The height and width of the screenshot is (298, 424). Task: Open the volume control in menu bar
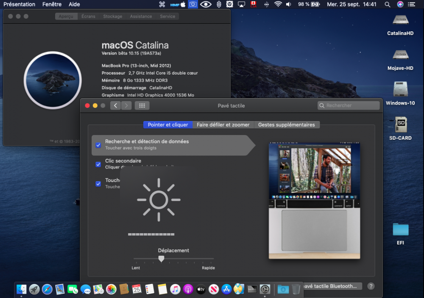tap(289, 4)
